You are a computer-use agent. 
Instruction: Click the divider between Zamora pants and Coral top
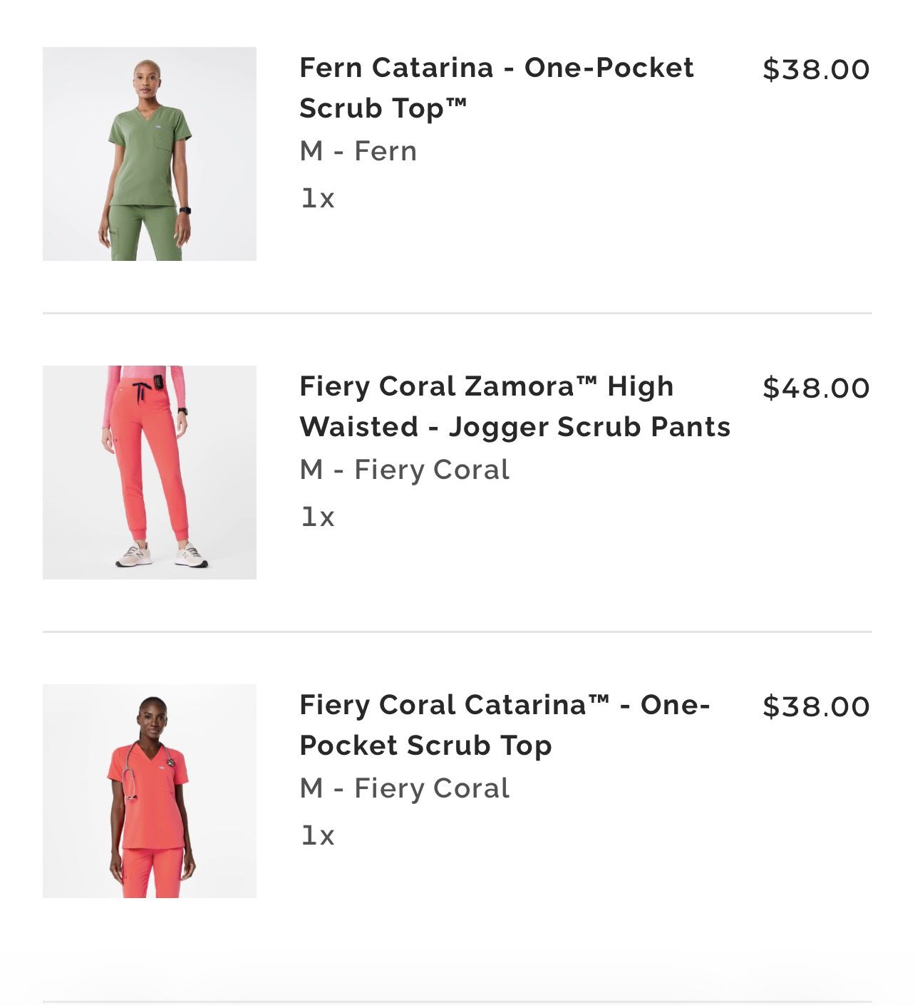pyautogui.click(x=457, y=632)
